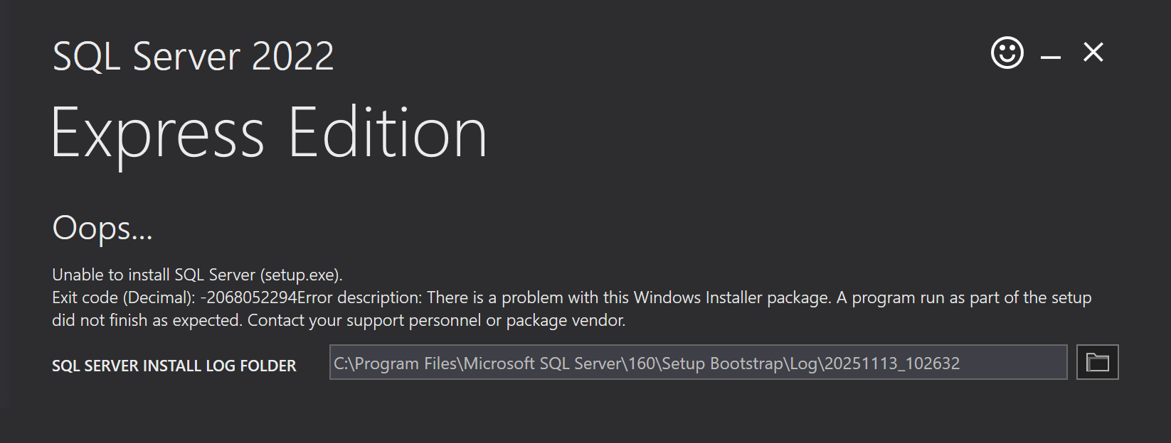This screenshot has height=443, width=1171.
Task: Click "Setup Bootstrap" within the log path
Action: 721,363
